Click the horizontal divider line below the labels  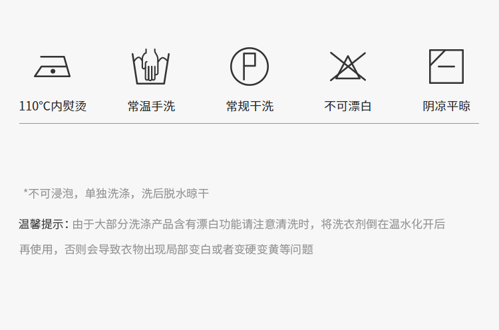[249, 123]
